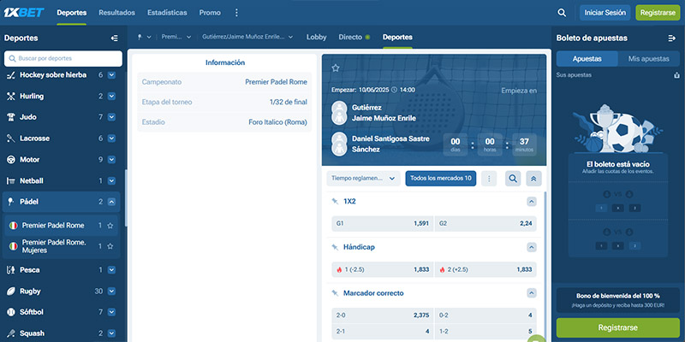The width and height of the screenshot is (685, 342).
Task: Search markets with the magnifier button
Action: tap(513, 179)
